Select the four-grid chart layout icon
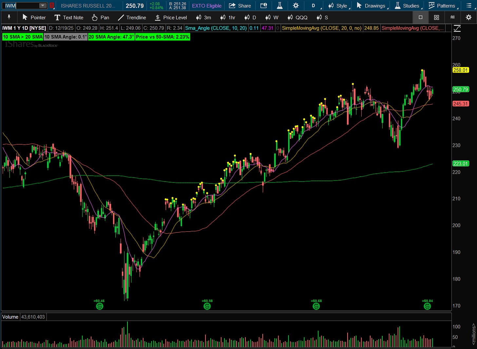This screenshot has width=477, height=349. pyautogui.click(x=436, y=17)
